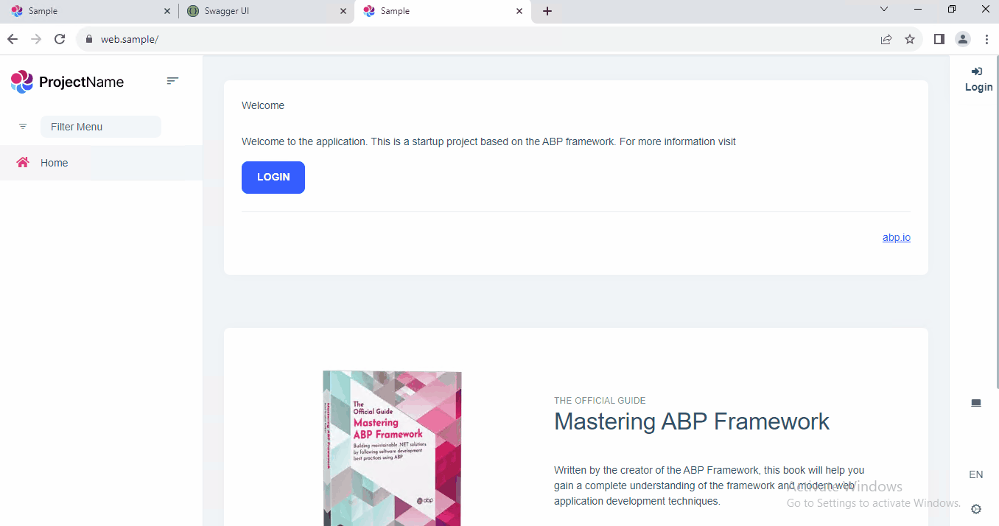The width and height of the screenshot is (999, 526).
Task: Close the Swagger UI tab
Action: click(343, 11)
